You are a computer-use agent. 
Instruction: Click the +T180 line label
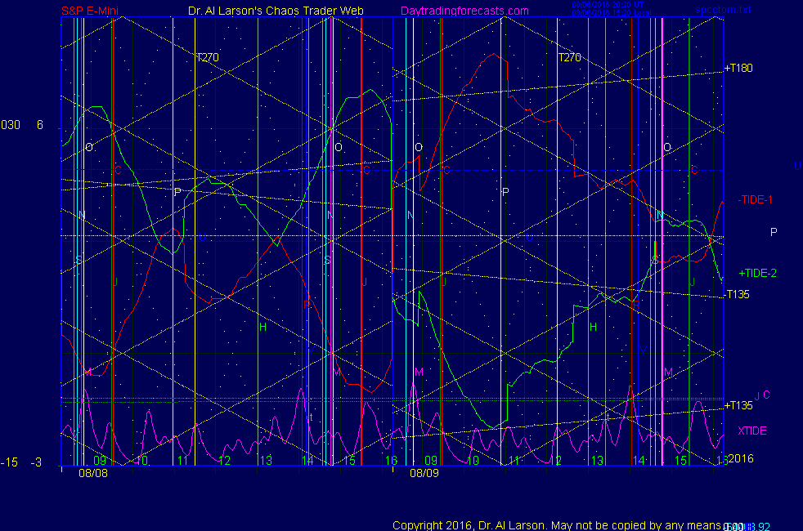[x=739, y=68]
